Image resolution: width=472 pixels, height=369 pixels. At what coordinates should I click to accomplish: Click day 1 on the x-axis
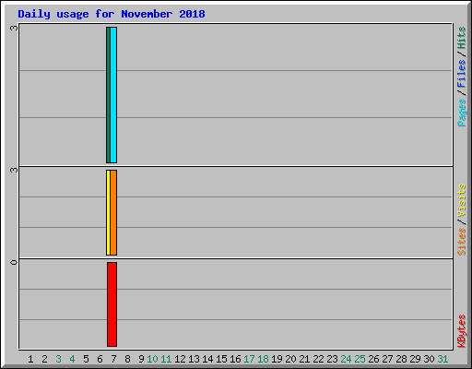tap(30, 359)
